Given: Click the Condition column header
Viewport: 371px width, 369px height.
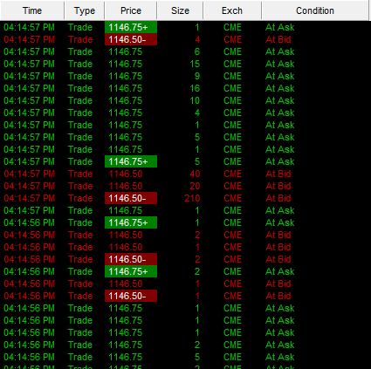Looking at the screenshot, I should tap(315, 10).
